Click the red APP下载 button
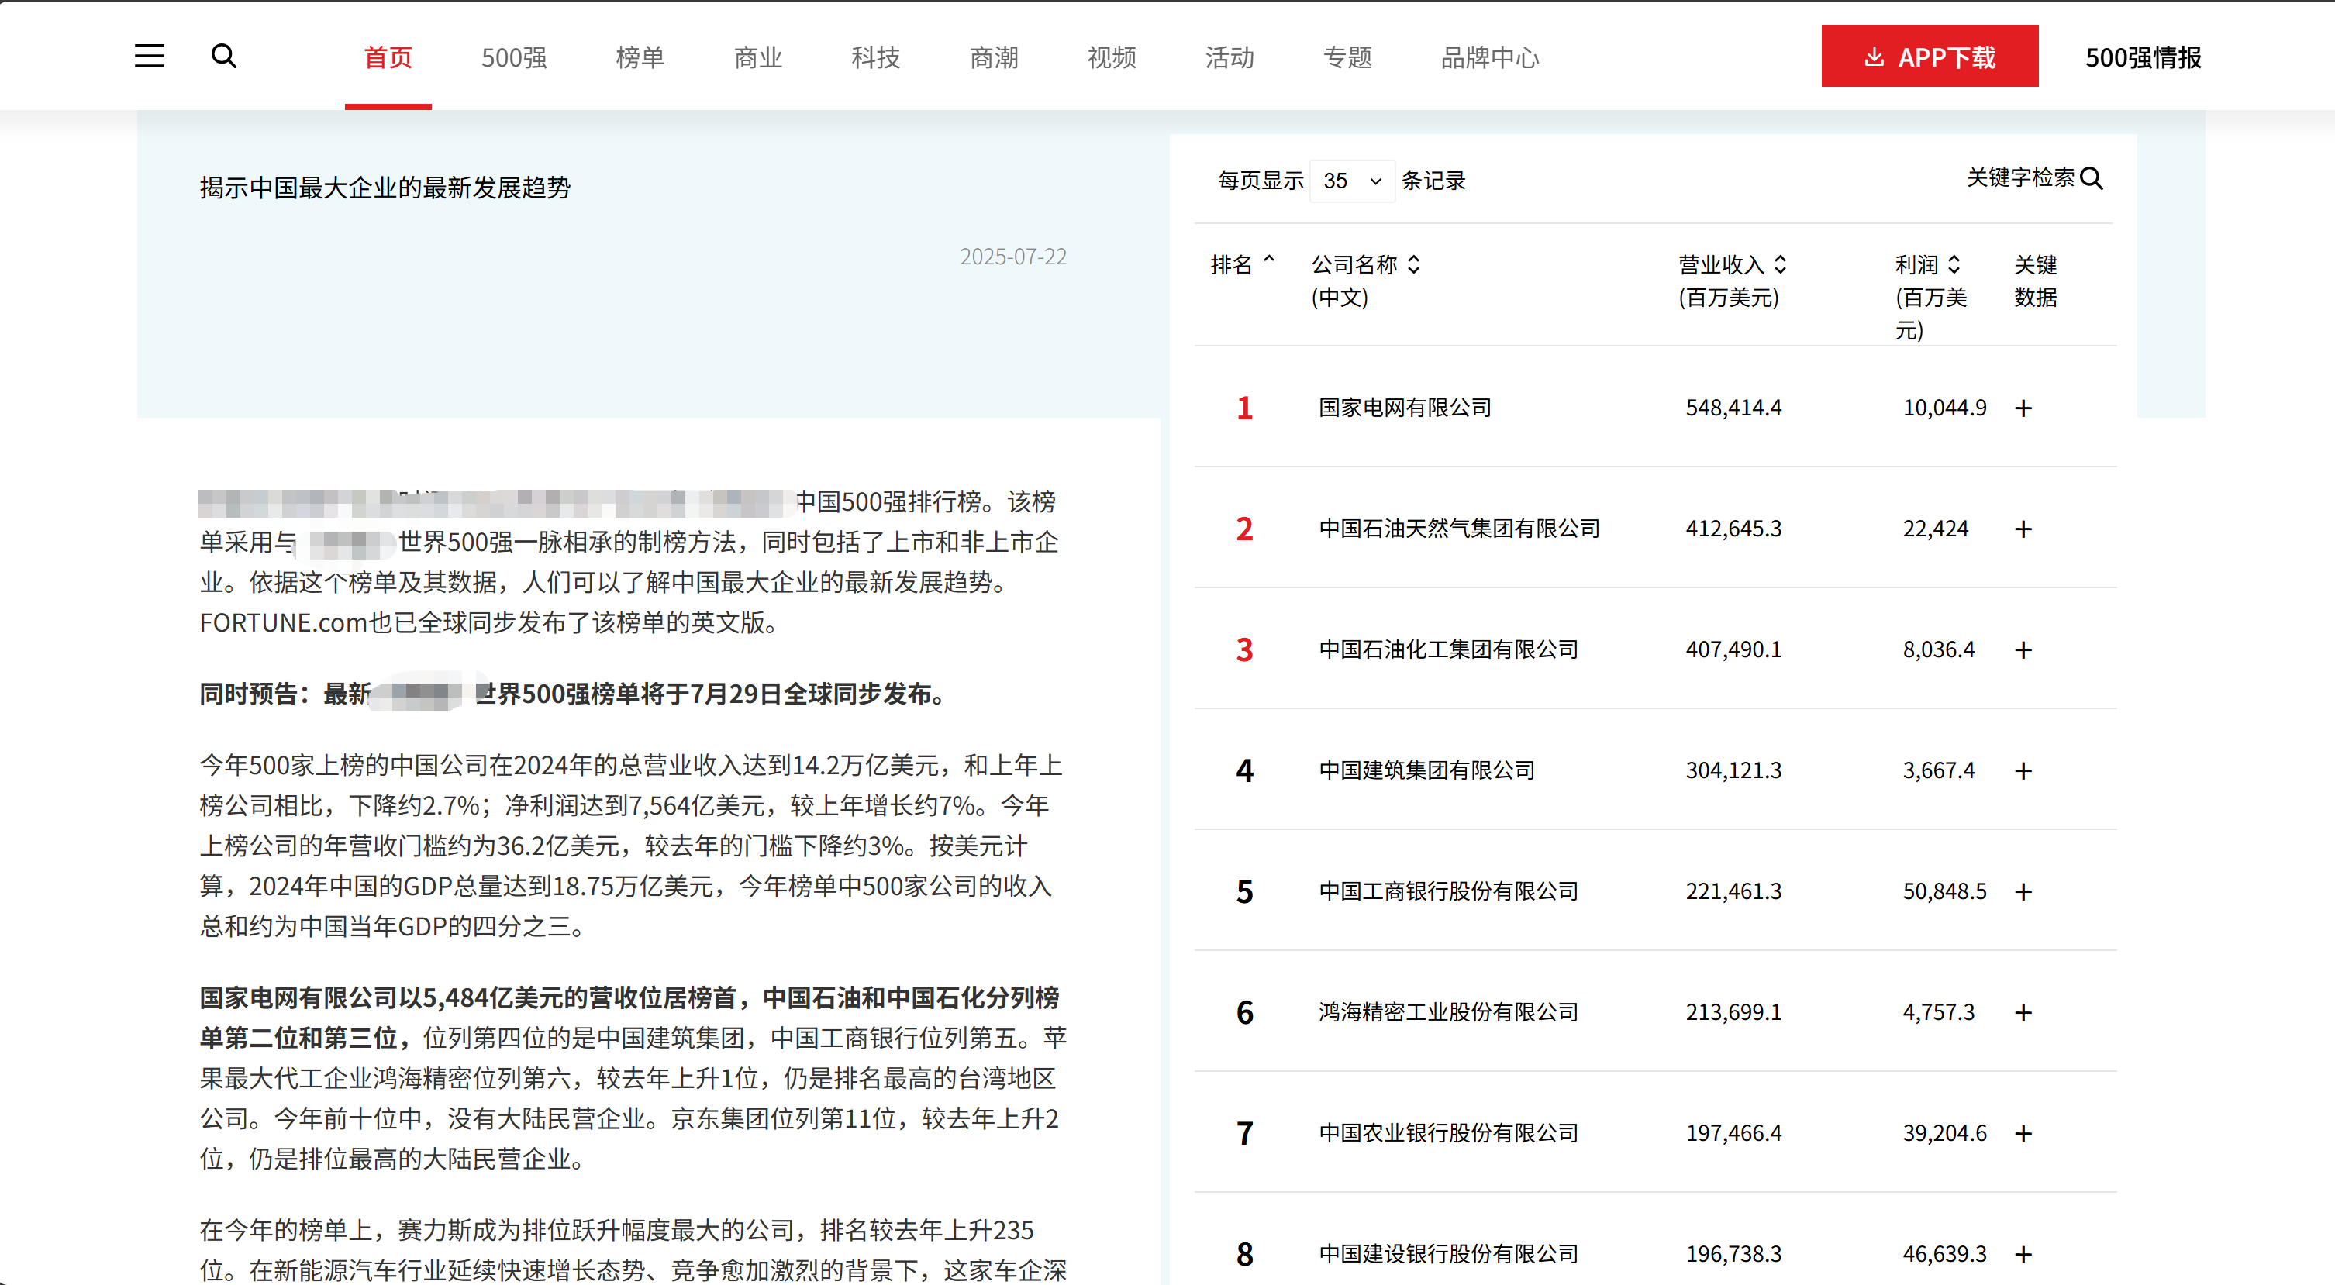Viewport: 2335px width, 1285px height. coord(1930,57)
